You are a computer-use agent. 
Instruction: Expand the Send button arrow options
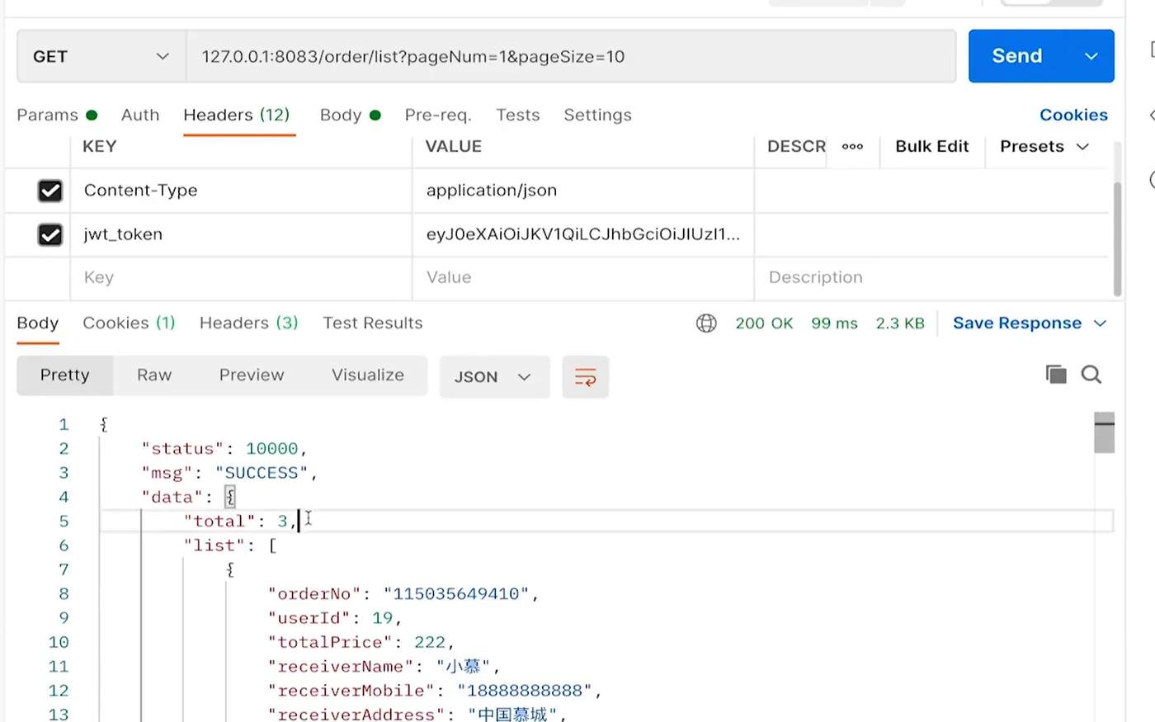(1091, 56)
